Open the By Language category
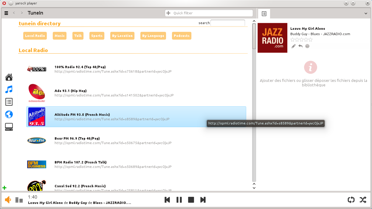372x209 pixels. [153, 36]
